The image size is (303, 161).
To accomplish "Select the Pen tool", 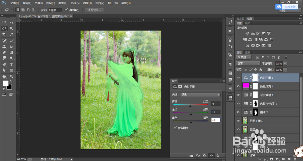I will [4, 64].
